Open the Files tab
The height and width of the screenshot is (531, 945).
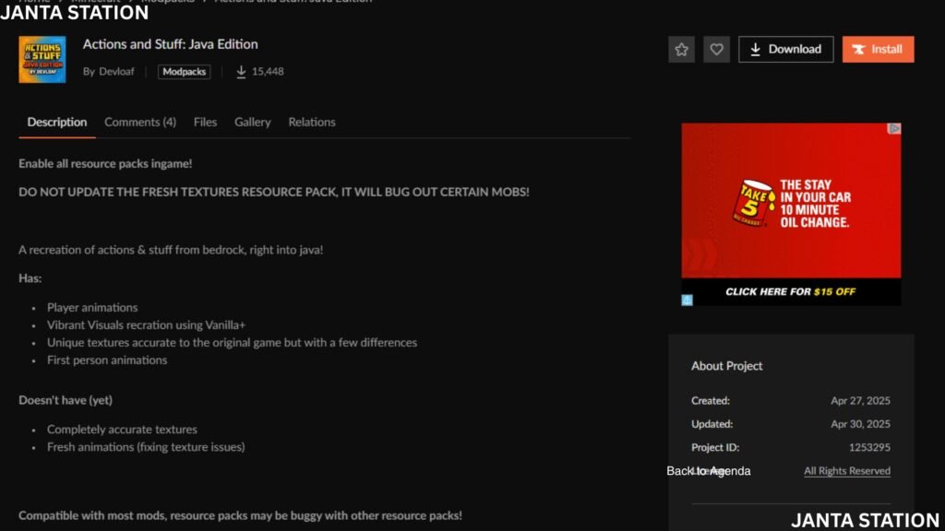205,123
